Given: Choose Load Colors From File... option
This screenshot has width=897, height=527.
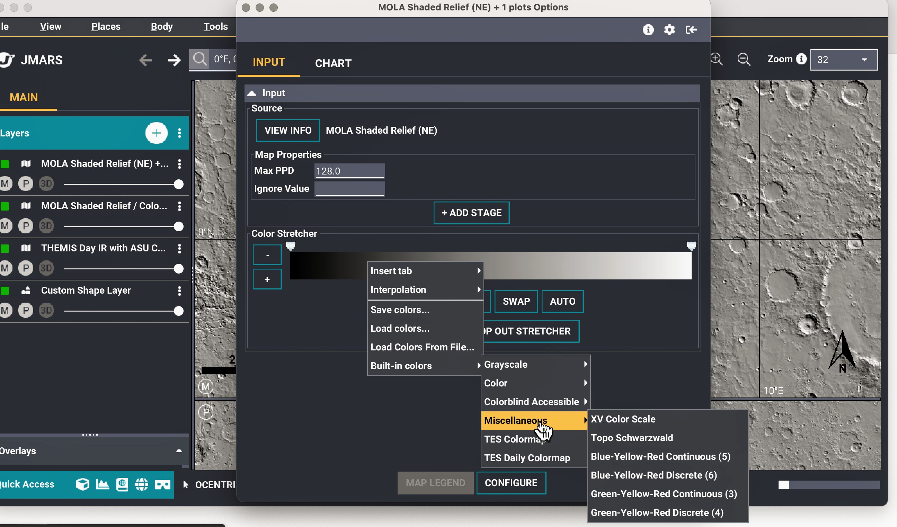Looking at the screenshot, I should (x=425, y=347).
